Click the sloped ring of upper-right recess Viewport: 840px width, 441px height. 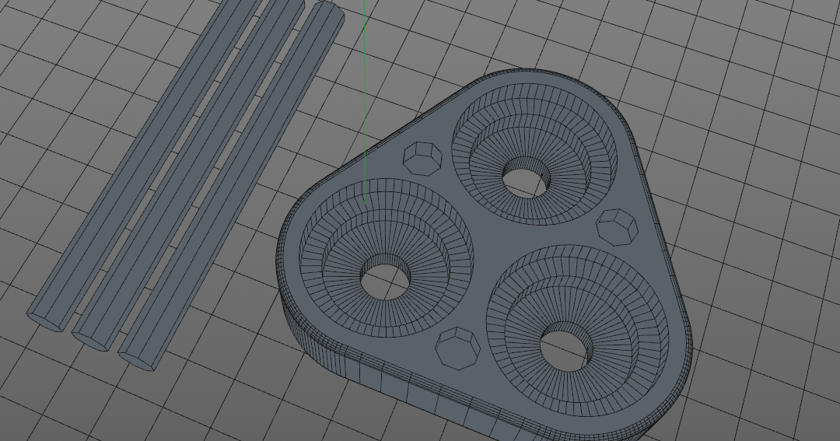click(576, 156)
